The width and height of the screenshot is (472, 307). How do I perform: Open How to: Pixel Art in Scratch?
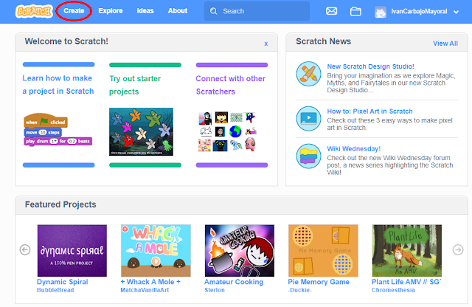click(x=369, y=111)
